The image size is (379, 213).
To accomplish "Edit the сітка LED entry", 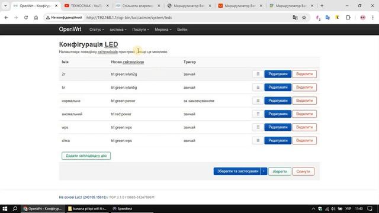I will [278, 140].
